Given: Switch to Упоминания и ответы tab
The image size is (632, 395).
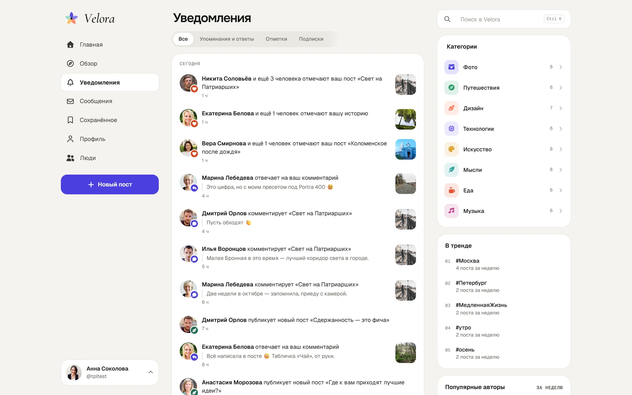Looking at the screenshot, I should (x=227, y=39).
